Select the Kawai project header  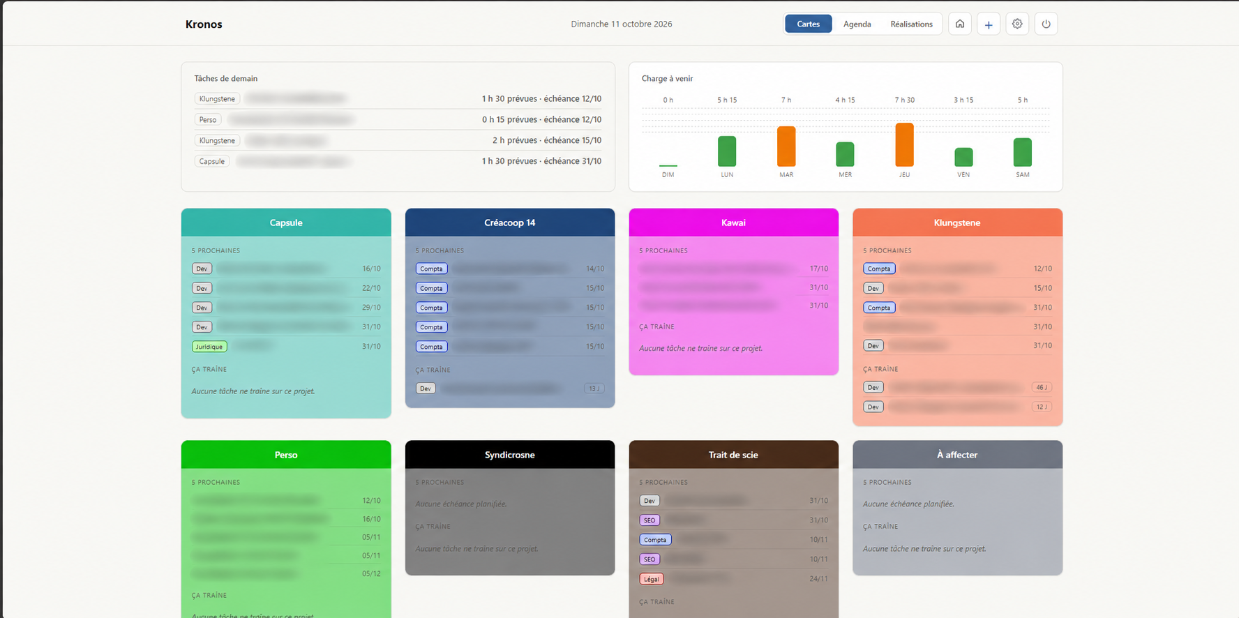tap(733, 223)
